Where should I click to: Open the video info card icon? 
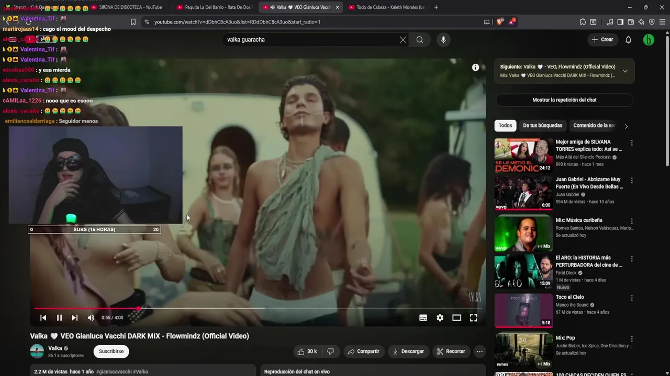point(475,67)
